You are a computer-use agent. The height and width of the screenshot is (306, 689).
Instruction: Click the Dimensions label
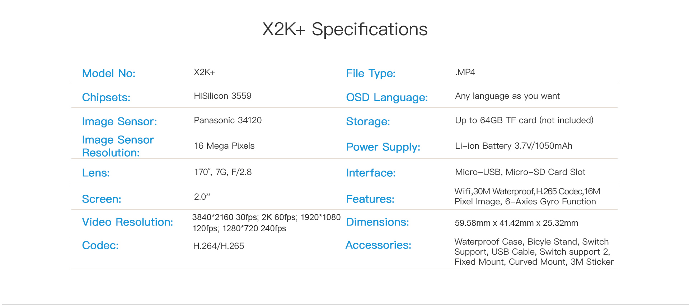pos(378,222)
